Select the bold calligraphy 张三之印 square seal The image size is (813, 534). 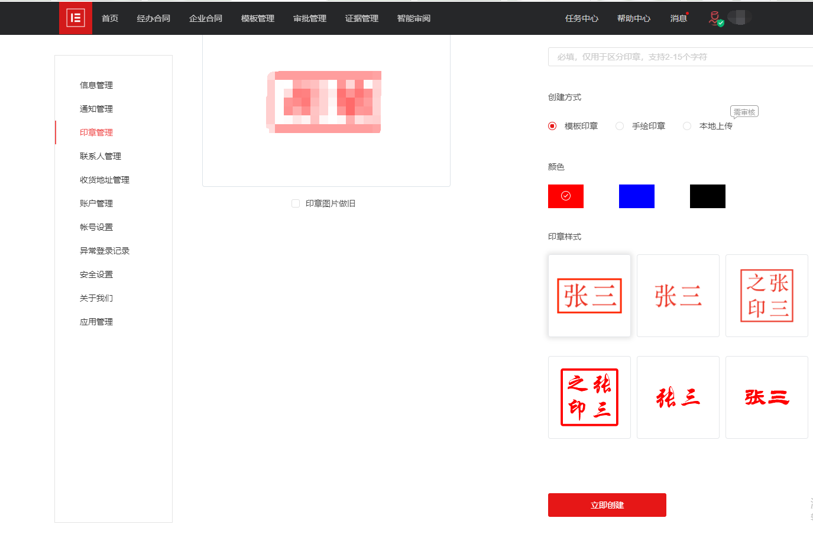(589, 397)
